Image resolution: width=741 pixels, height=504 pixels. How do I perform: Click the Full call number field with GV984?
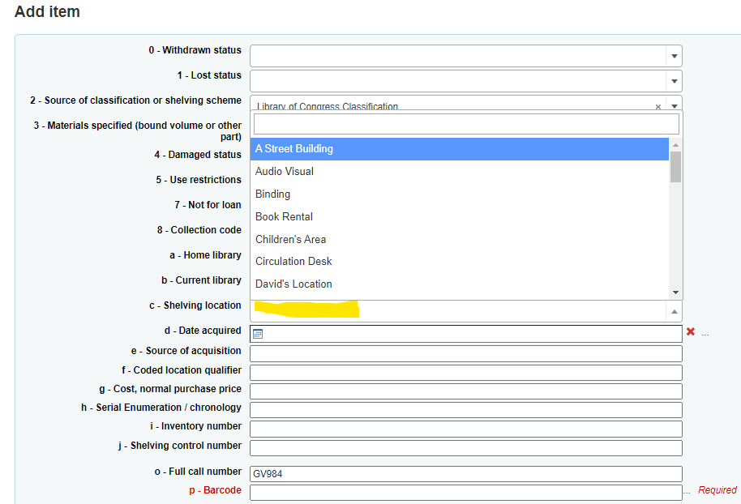coord(466,474)
